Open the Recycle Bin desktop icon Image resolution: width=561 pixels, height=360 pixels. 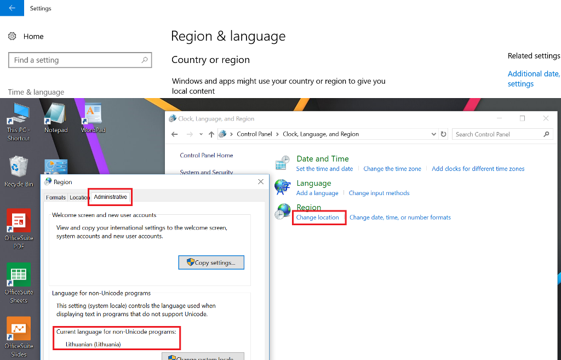click(x=19, y=170)
